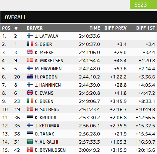Click the OVERALL section header bar

[x=78, y=17]
